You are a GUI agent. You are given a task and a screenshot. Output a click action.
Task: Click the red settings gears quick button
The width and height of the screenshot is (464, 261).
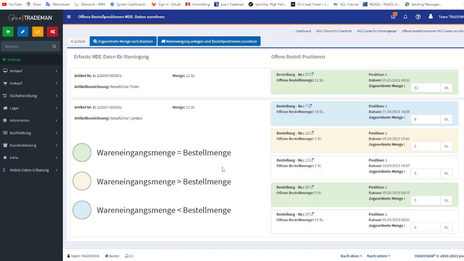tap(52, 32)
